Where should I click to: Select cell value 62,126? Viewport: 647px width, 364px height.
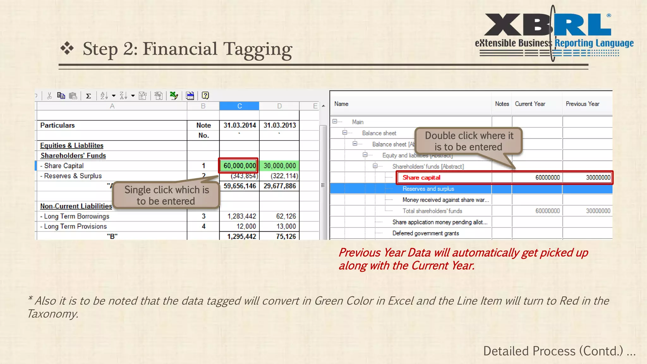pyautogui.click(x=280, y=216)
